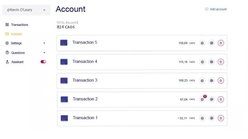
Task: Delete Transaction 5 with its trash icon
Action: pos(221,43)
